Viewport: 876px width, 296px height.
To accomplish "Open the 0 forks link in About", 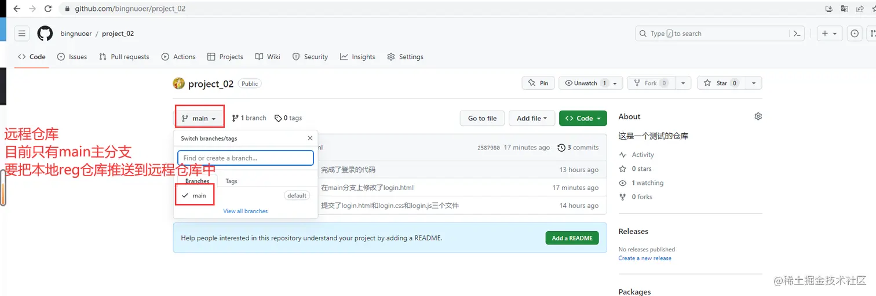I will (x=636, y=197).
